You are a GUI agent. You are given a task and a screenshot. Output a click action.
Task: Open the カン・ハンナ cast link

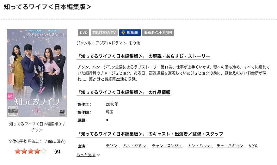(x=199, y=146)
